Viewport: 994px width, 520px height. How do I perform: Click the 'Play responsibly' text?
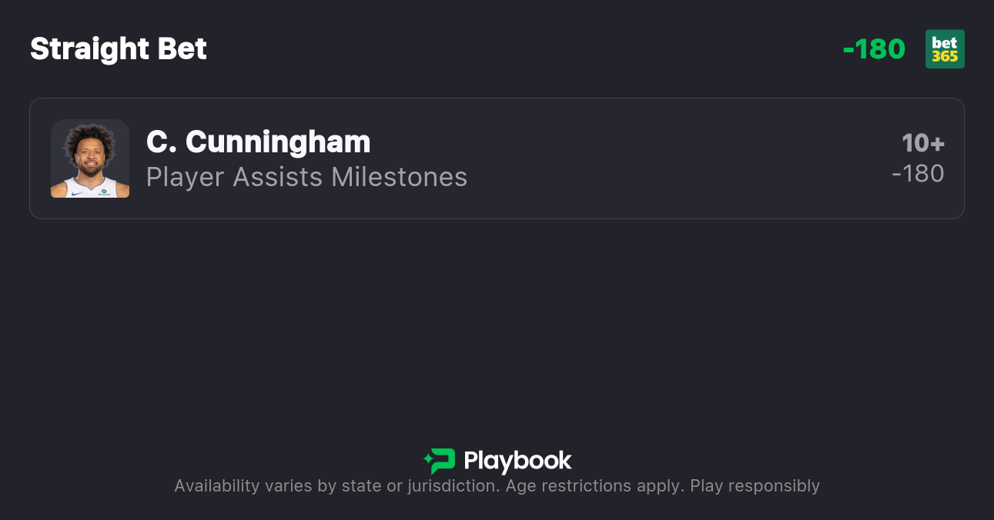pos(755,486)
